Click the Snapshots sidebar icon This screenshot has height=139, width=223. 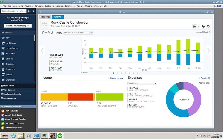pos(3,64)
